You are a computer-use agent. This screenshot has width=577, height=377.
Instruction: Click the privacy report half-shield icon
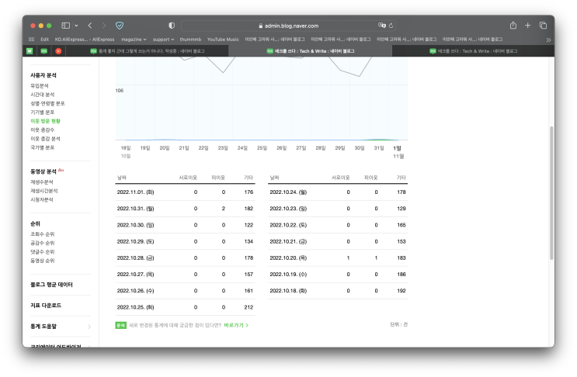(172, 26)
